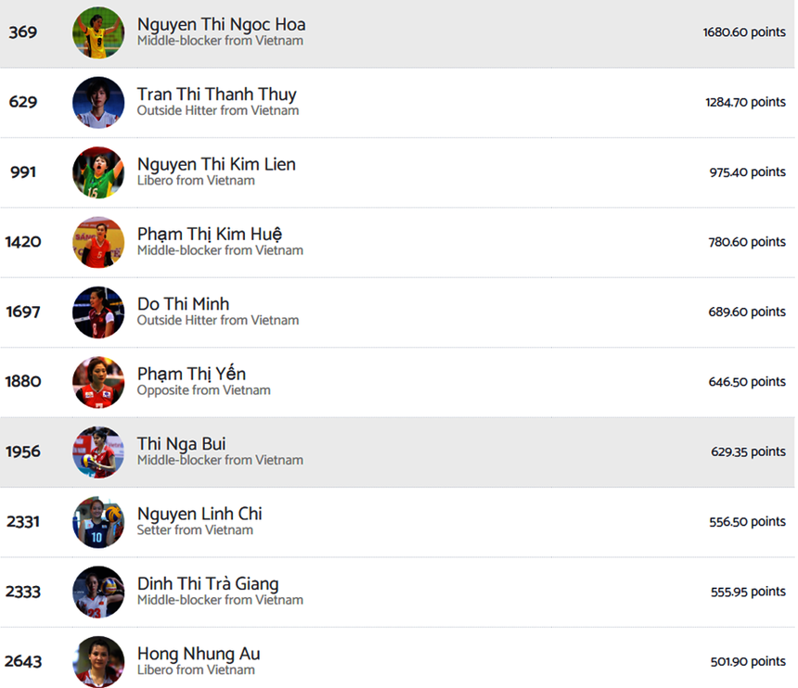Open Tran Thi Thanh Thuy's avatar picture

coord(98,102)
